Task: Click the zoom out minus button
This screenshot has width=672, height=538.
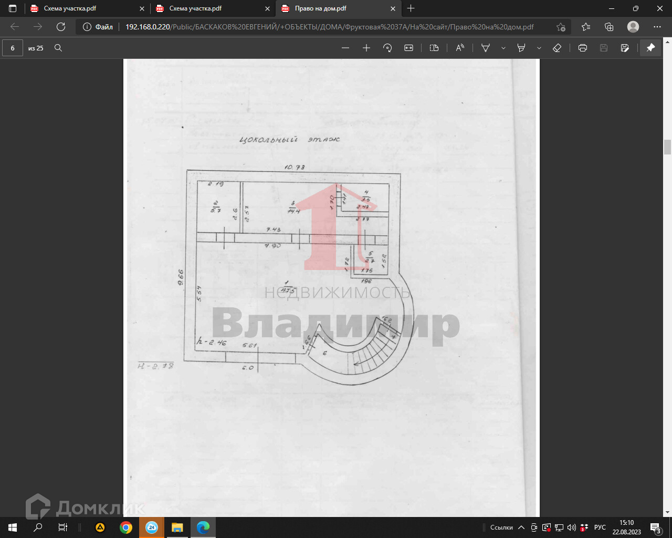Action: (345, 48)
